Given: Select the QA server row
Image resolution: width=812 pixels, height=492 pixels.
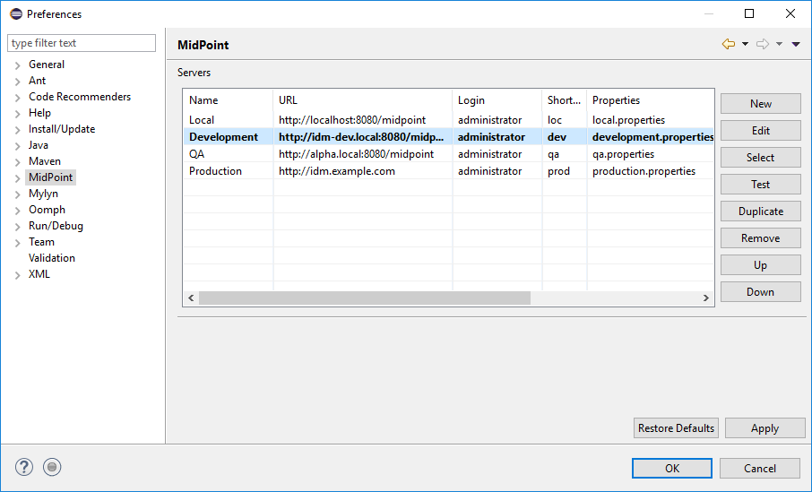Looking at the screenshot, I should (x=448, y=154).
